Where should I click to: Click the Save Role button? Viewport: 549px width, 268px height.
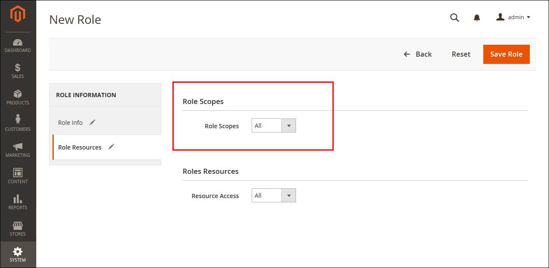[x=506, y=54]
